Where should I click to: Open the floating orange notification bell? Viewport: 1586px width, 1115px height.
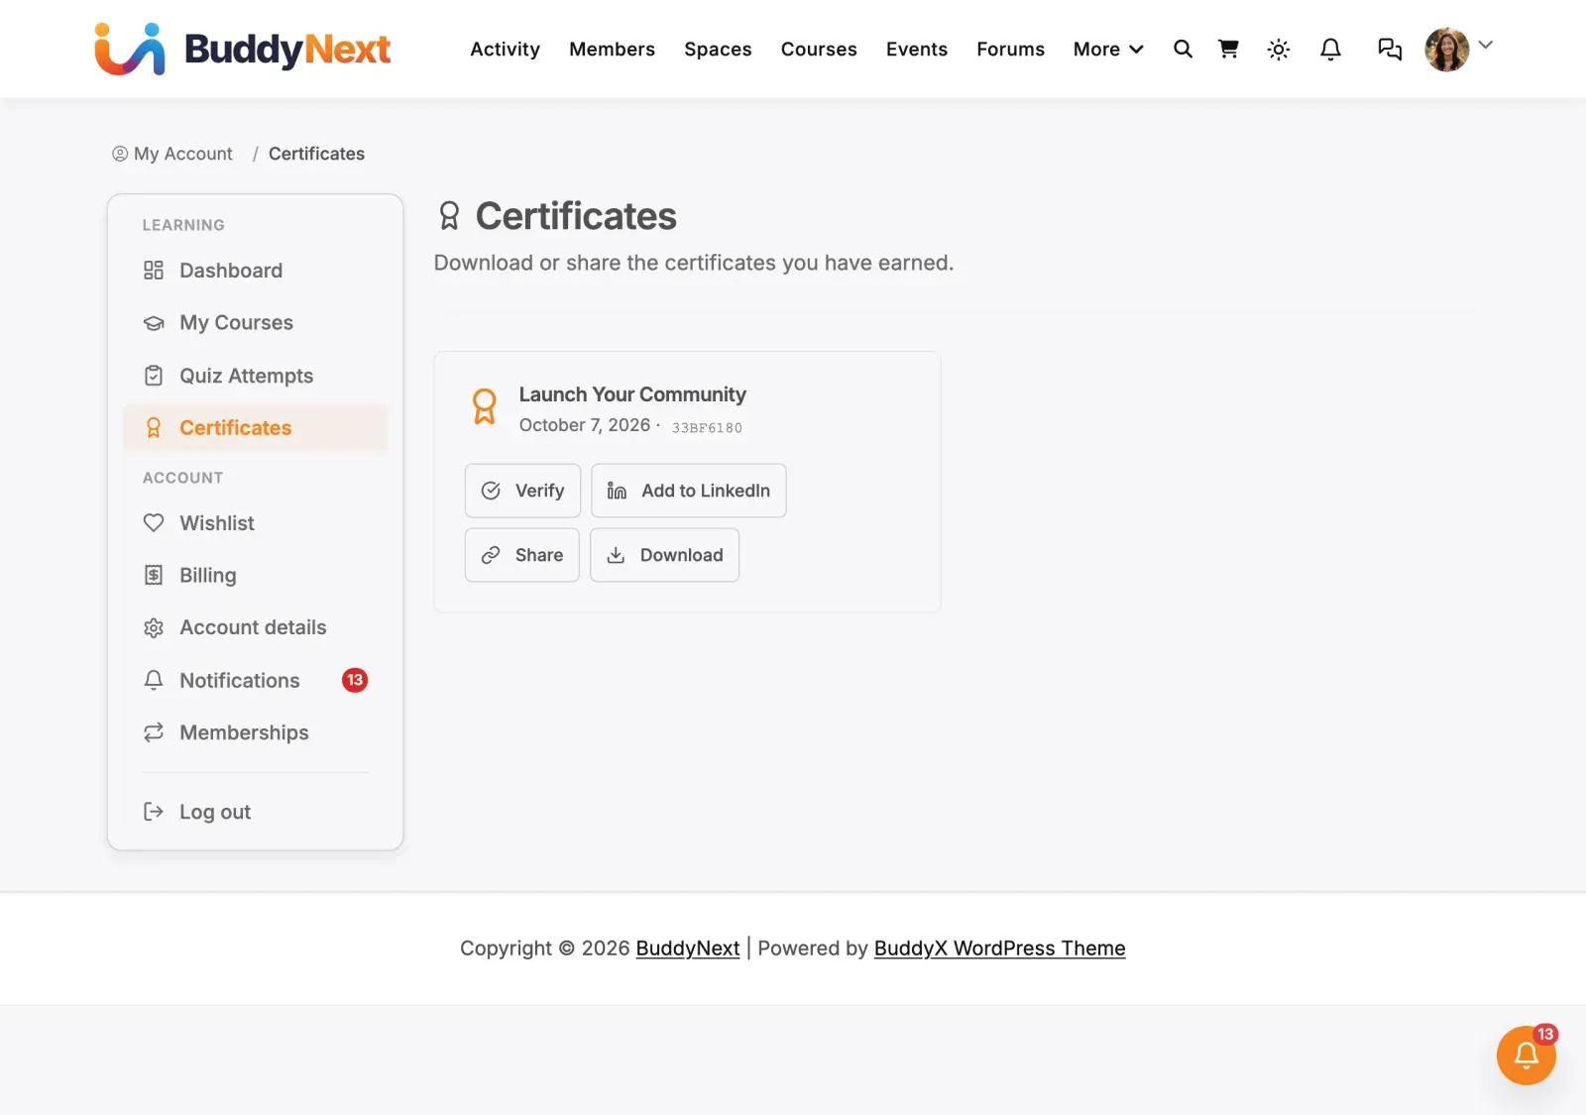(x=1527, y=1056)
